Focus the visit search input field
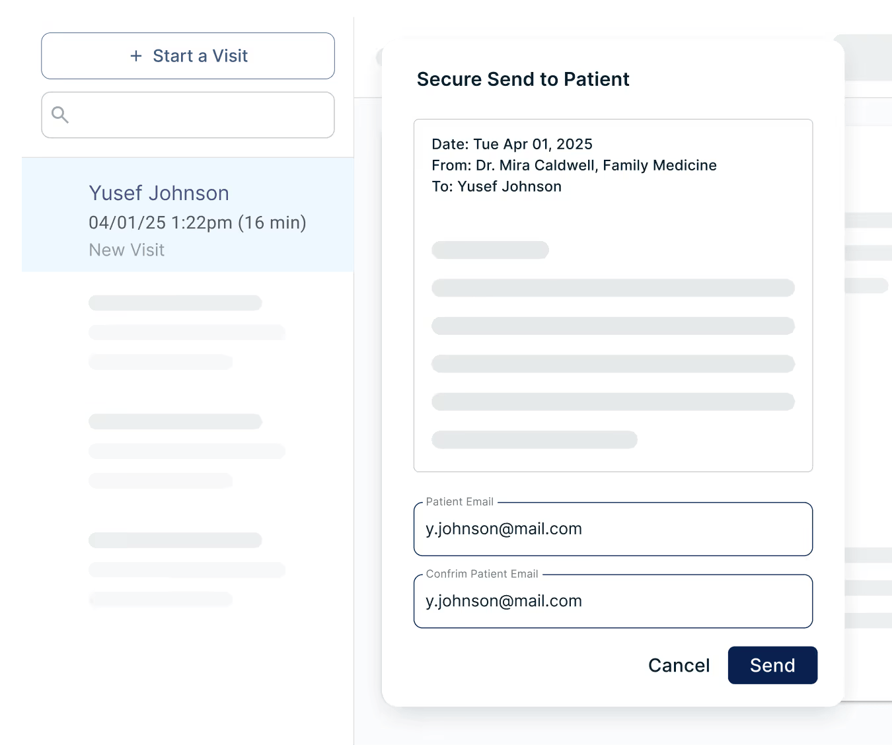892x745 pixels. [198, 115]
